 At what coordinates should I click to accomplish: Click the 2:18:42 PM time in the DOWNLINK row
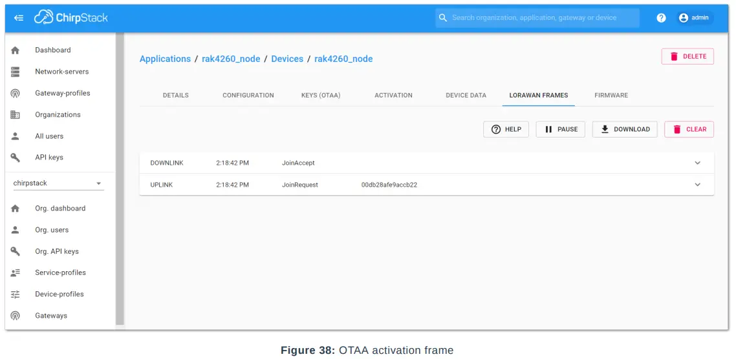(232, 163)
